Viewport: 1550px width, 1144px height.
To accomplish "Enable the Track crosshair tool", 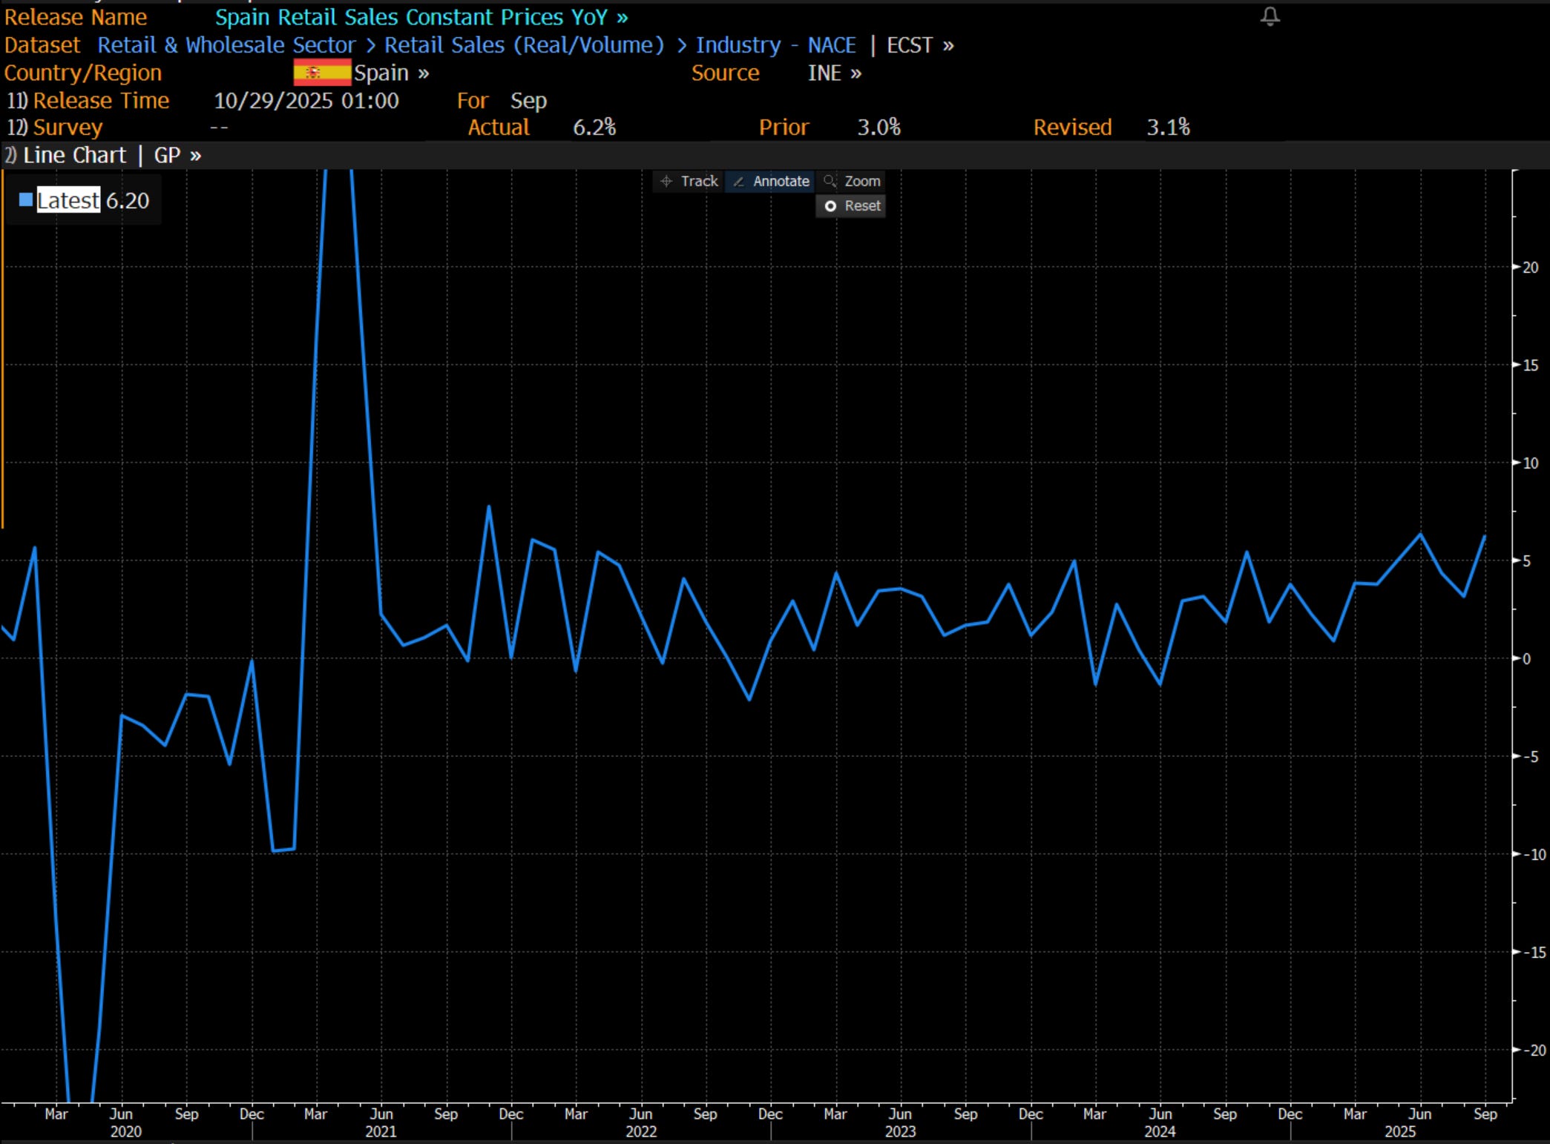I will [x=689, y=182].
